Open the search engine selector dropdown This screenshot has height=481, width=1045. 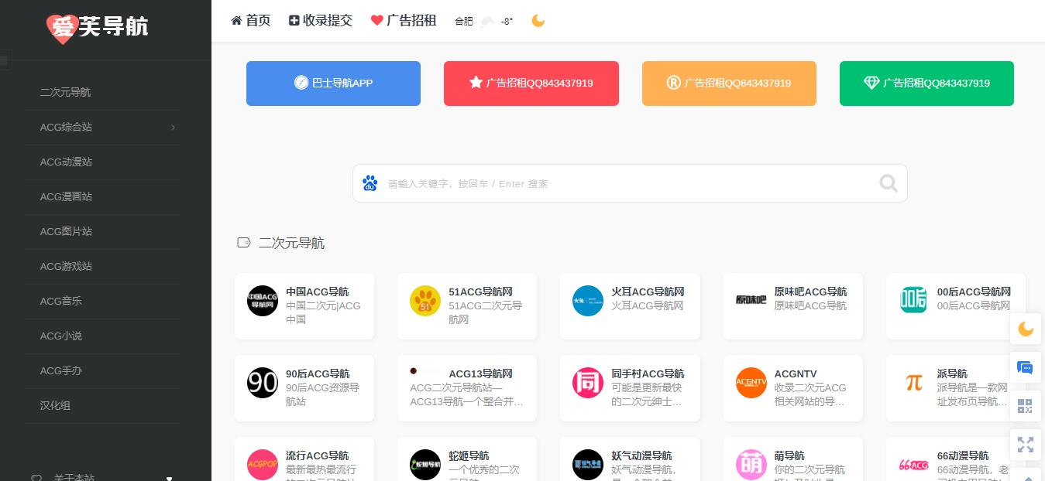(370, 183)
